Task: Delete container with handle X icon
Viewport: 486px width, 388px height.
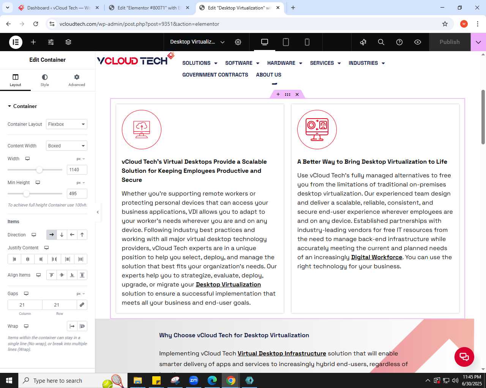Action: (297, 94)
